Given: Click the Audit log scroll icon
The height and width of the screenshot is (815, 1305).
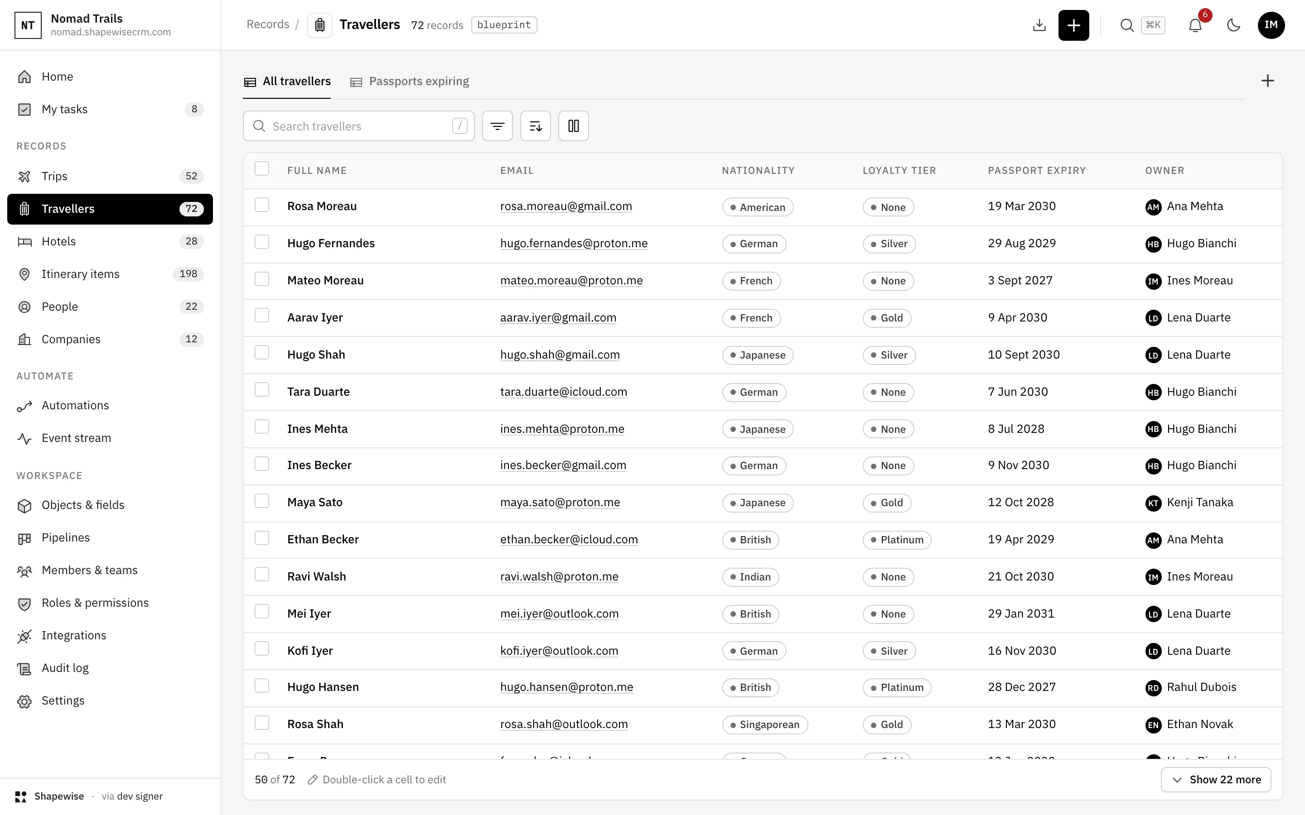Looking at the screenshot, I should pos(24,668).
